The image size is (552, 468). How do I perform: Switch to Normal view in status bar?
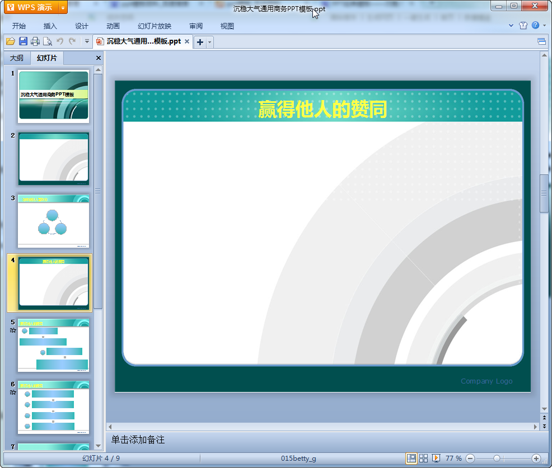coord(411,458)
